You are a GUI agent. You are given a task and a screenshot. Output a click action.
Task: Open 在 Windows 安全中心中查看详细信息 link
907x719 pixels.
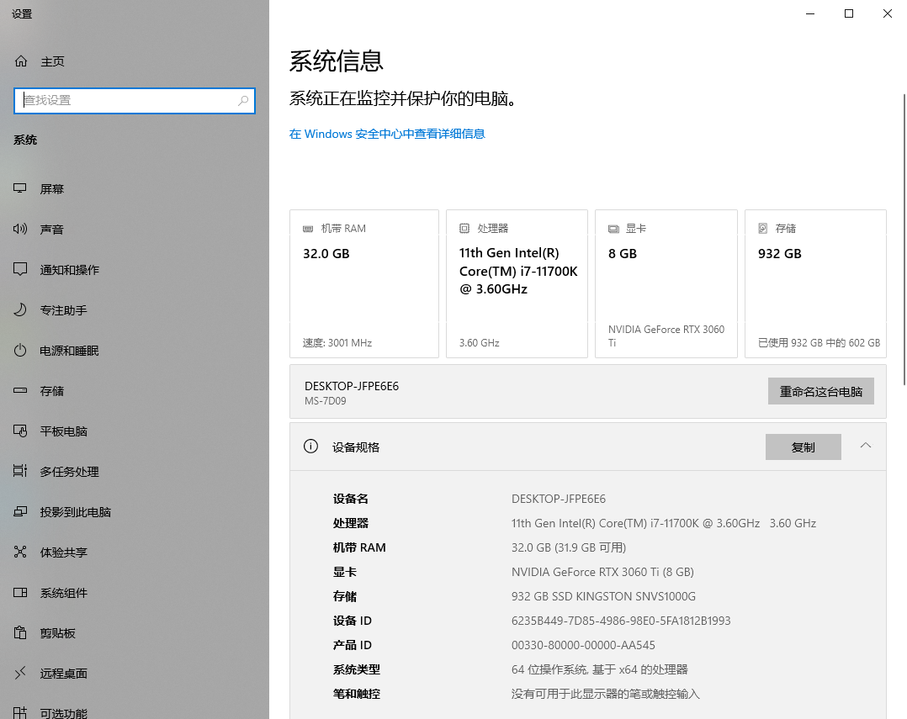coord(387,134)
